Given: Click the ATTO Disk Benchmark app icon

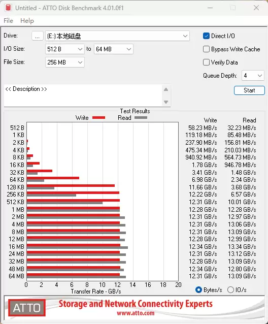Looking at the screenshot, I should (x=8, y=8).
